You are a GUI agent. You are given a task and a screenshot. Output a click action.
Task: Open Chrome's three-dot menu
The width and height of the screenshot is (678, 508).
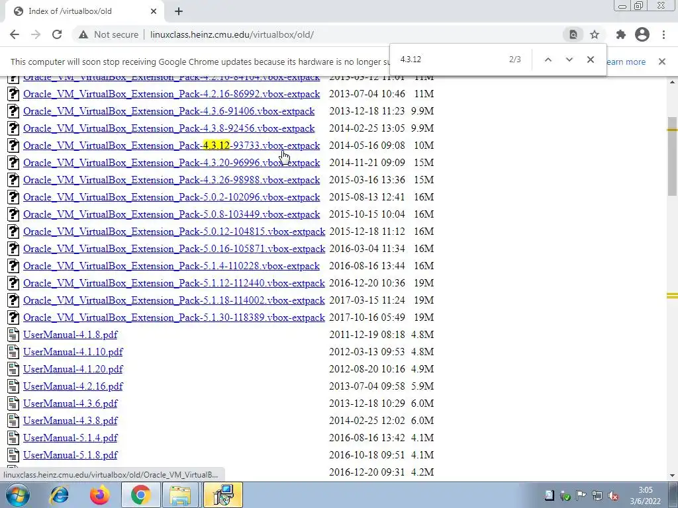pyautogui.click(x=663, y=34)
